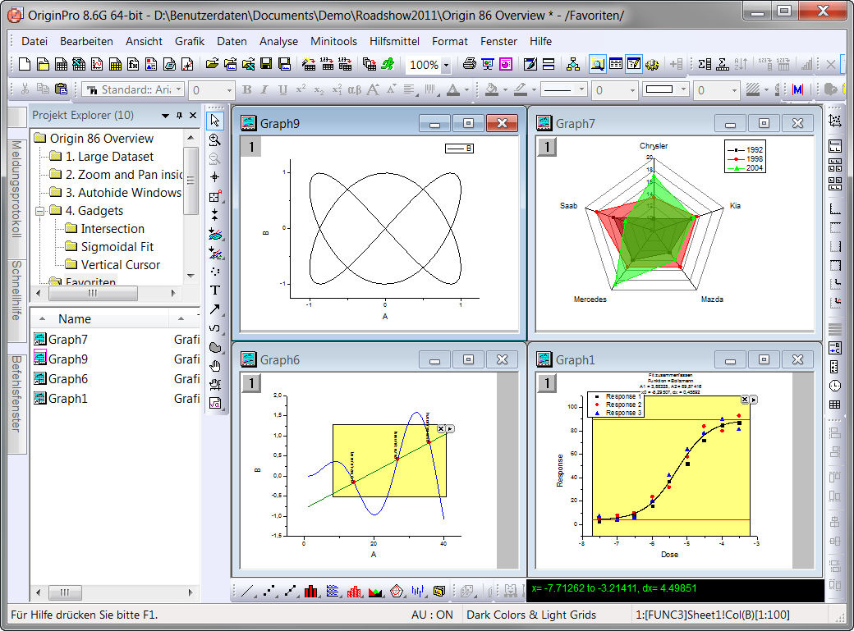
Task: Select the Text tool
Action: coord(215,290)
